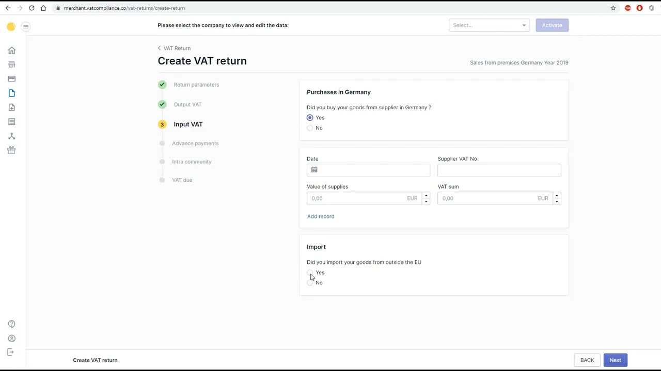Click the Supplier VAT No input field
Viewport: 661px width, 371px height.
[x=499, y=170]
